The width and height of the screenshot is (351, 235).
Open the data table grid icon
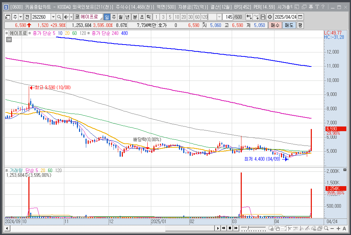(x=9, y=40)
